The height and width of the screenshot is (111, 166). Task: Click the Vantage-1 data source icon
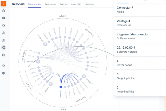click(x=84, y=76)
